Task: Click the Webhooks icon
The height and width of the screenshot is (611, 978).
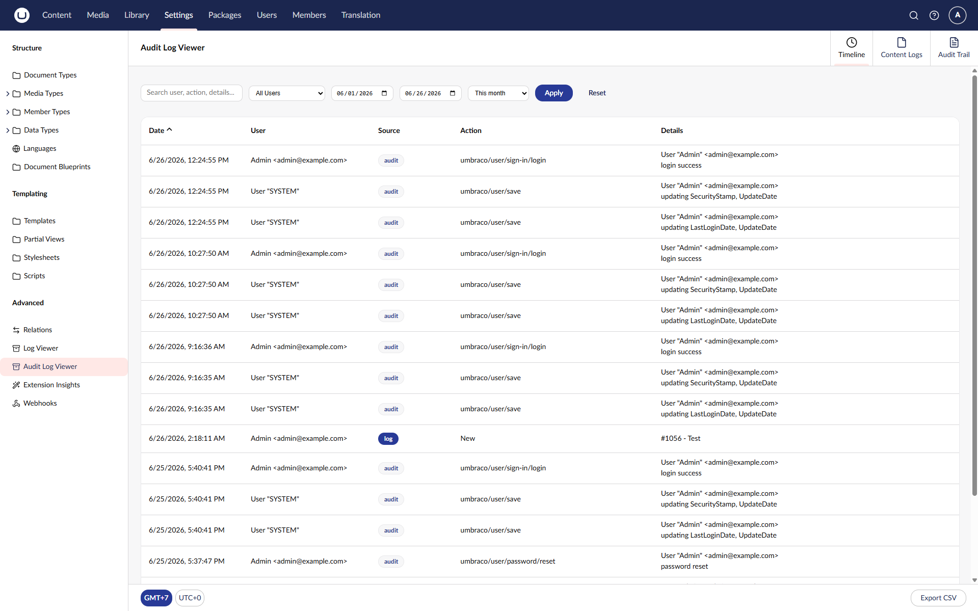Action: pos(16,404)
